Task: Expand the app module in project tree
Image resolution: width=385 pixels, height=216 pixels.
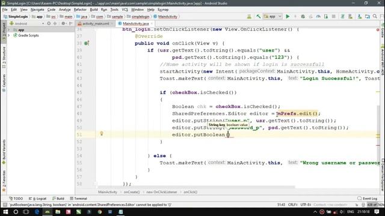Action: tap(9, 29)
